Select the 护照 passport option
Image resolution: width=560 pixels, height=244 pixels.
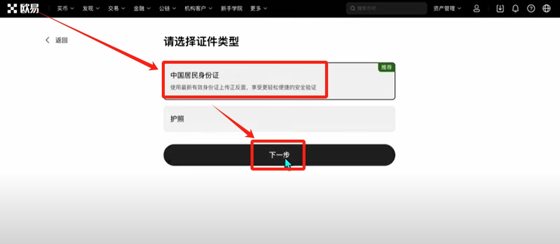(280, 119)
